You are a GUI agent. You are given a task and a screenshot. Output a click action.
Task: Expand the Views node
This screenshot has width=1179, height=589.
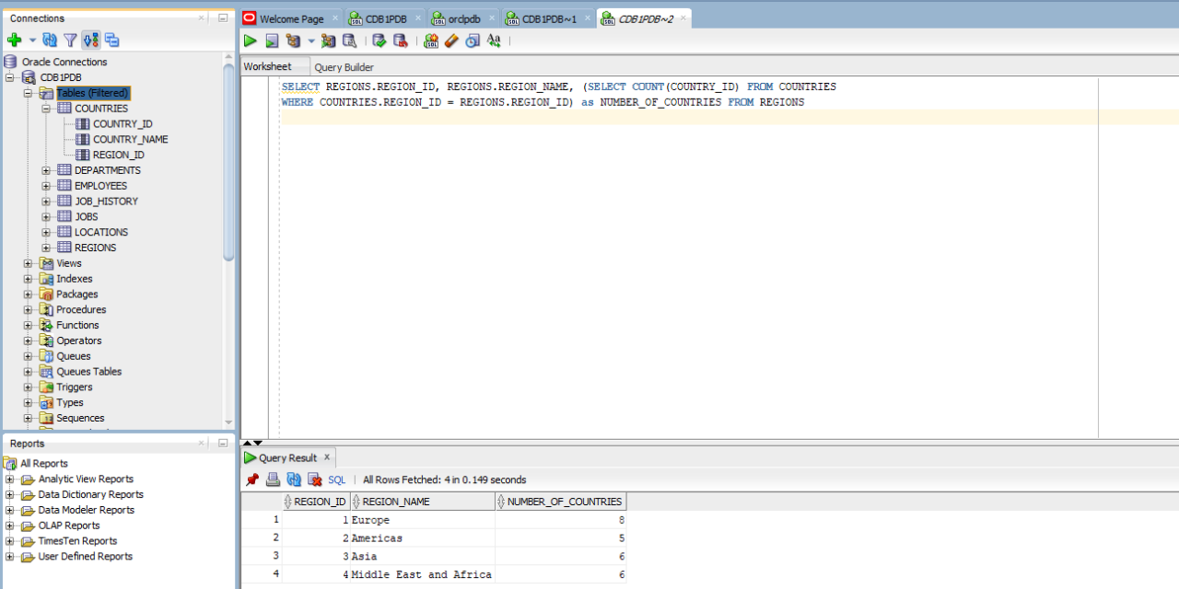[x=28, y=263]
